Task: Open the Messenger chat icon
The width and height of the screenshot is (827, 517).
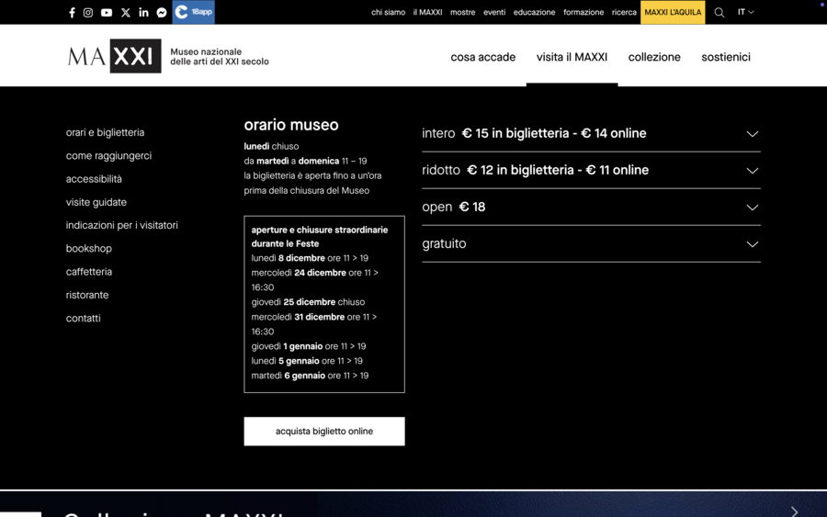Action: 162,12
